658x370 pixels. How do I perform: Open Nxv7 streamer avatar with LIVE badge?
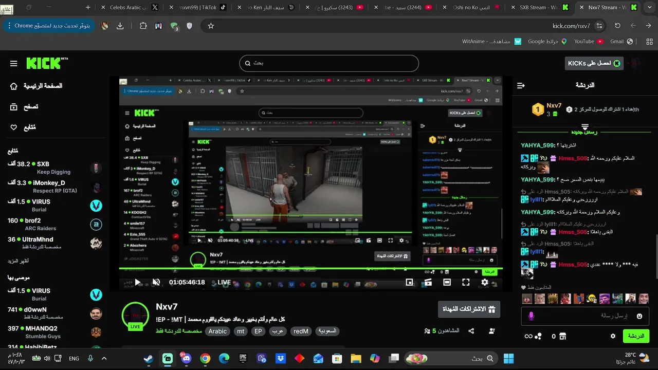click(x=135, y=316)
